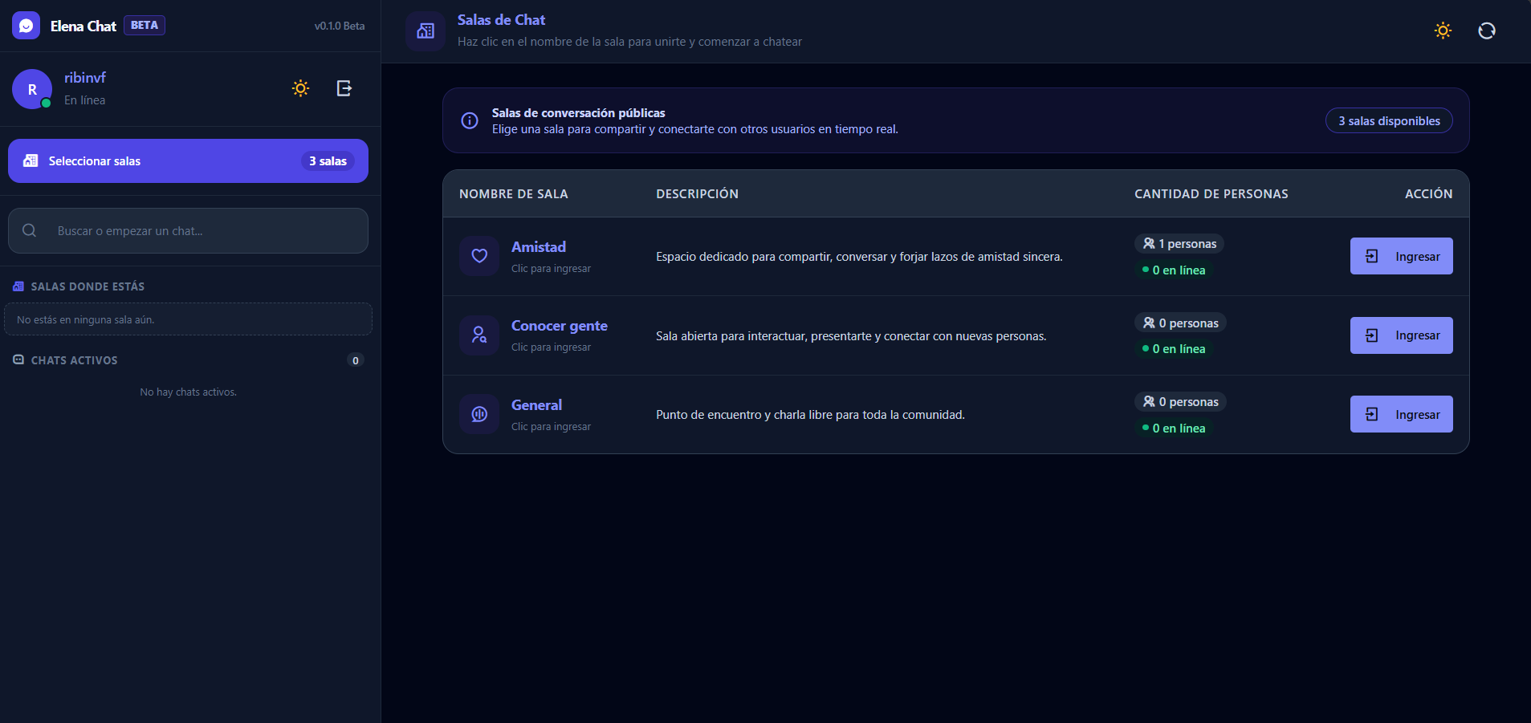Click the 3 salas disponibles badge
1531x723 pixels.
1389,121
